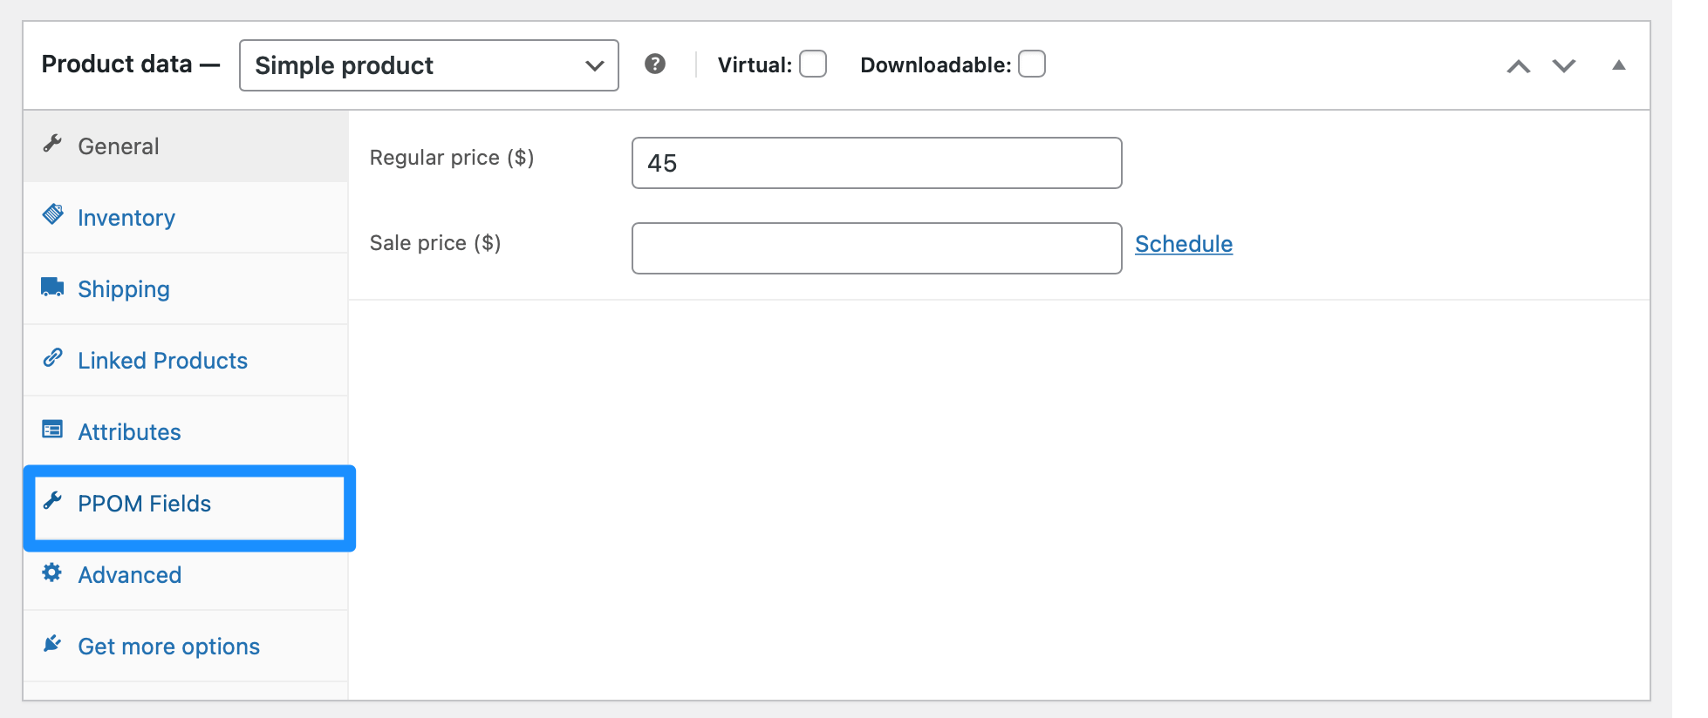This screenshot has width=1708, height=718.
Task: Click the Shipping truck icon
Action: click(x=52, y=287)
